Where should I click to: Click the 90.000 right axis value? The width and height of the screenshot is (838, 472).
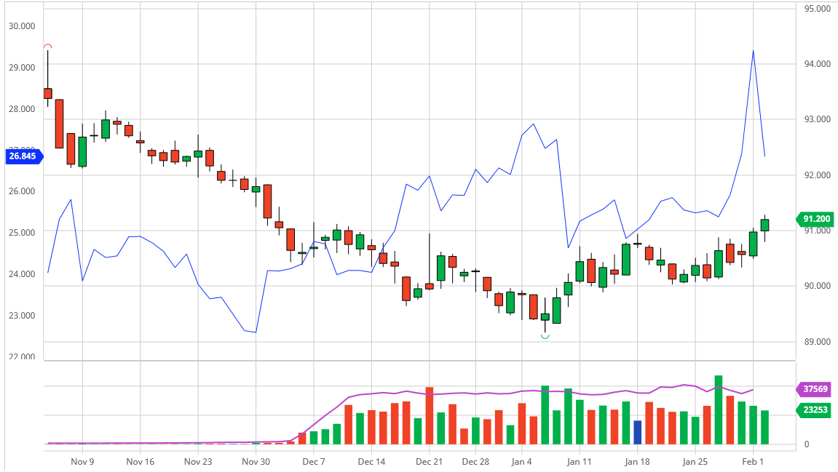tap(817, 286)
